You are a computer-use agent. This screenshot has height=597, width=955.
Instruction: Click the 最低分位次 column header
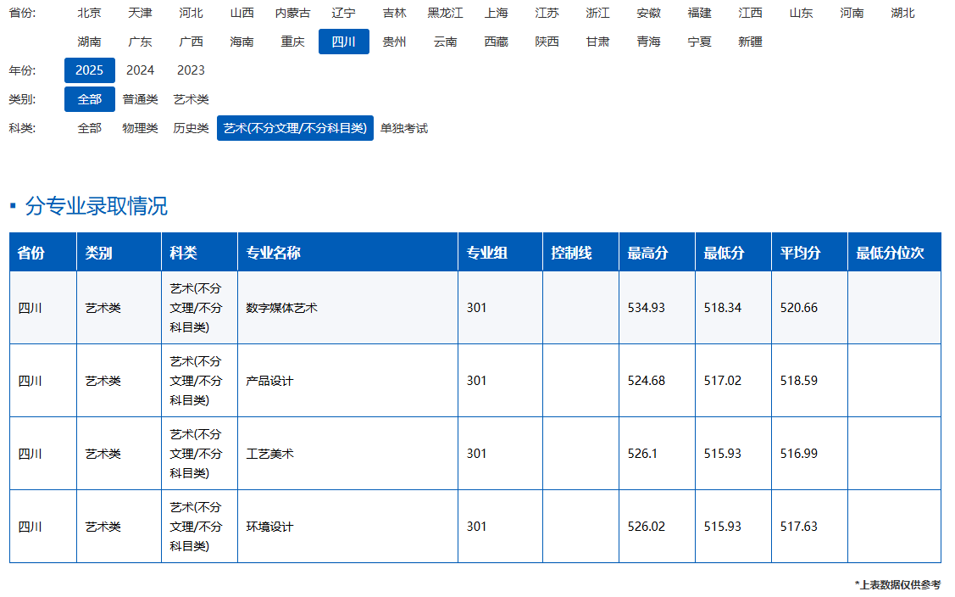click(894, 252)
